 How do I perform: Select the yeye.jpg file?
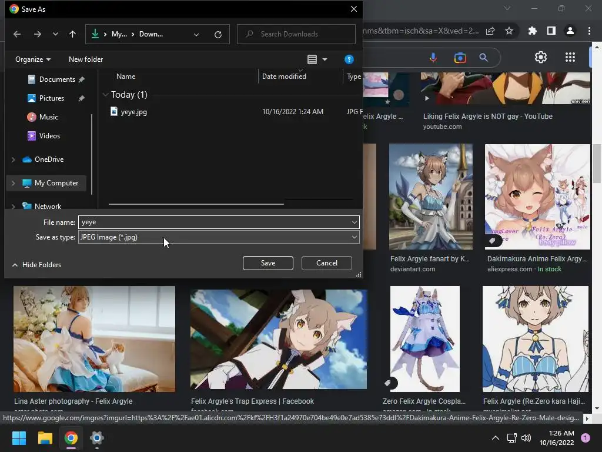pyautogui.click(x=133, y=112)
